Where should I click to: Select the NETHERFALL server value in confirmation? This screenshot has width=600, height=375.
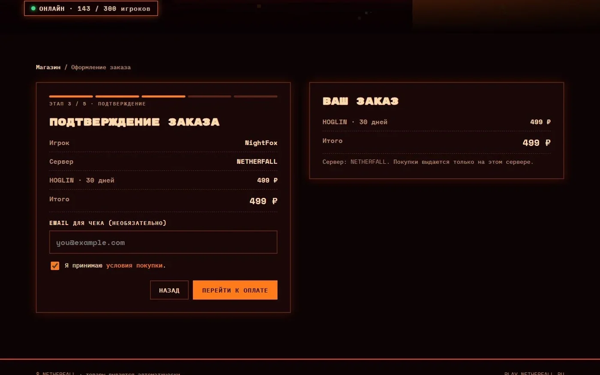[257, 162]
